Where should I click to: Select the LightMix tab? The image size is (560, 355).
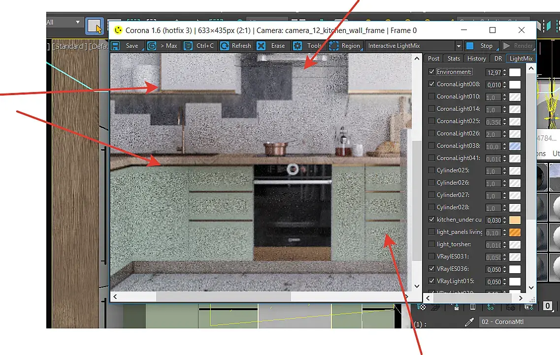click(x=521, y=59)
